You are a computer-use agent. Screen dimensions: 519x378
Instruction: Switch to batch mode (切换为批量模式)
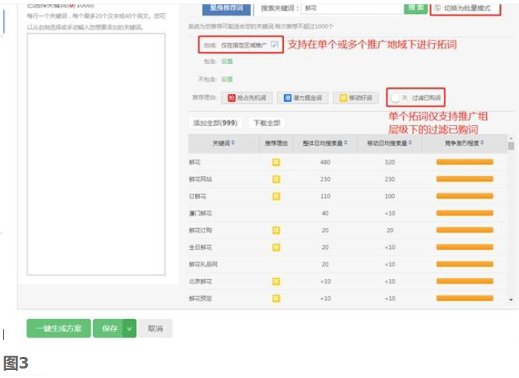[x=466, y=9]
